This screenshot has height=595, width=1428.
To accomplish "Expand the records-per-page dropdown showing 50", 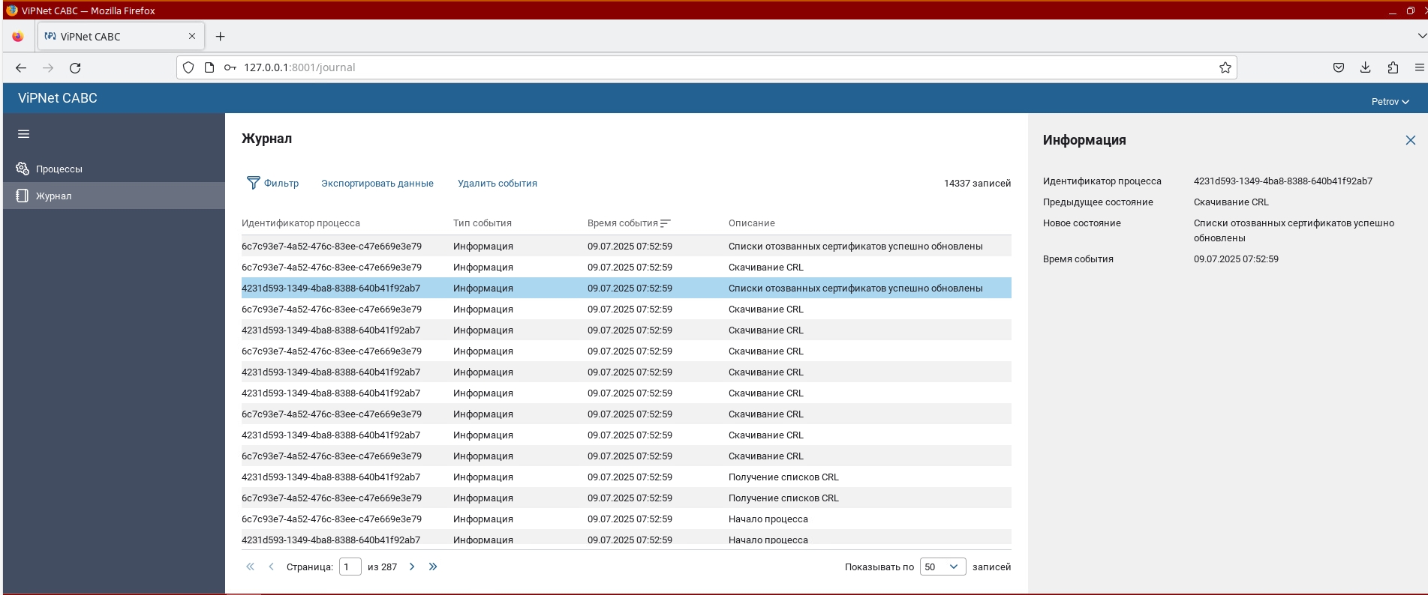I will click(x=942, y=567).
